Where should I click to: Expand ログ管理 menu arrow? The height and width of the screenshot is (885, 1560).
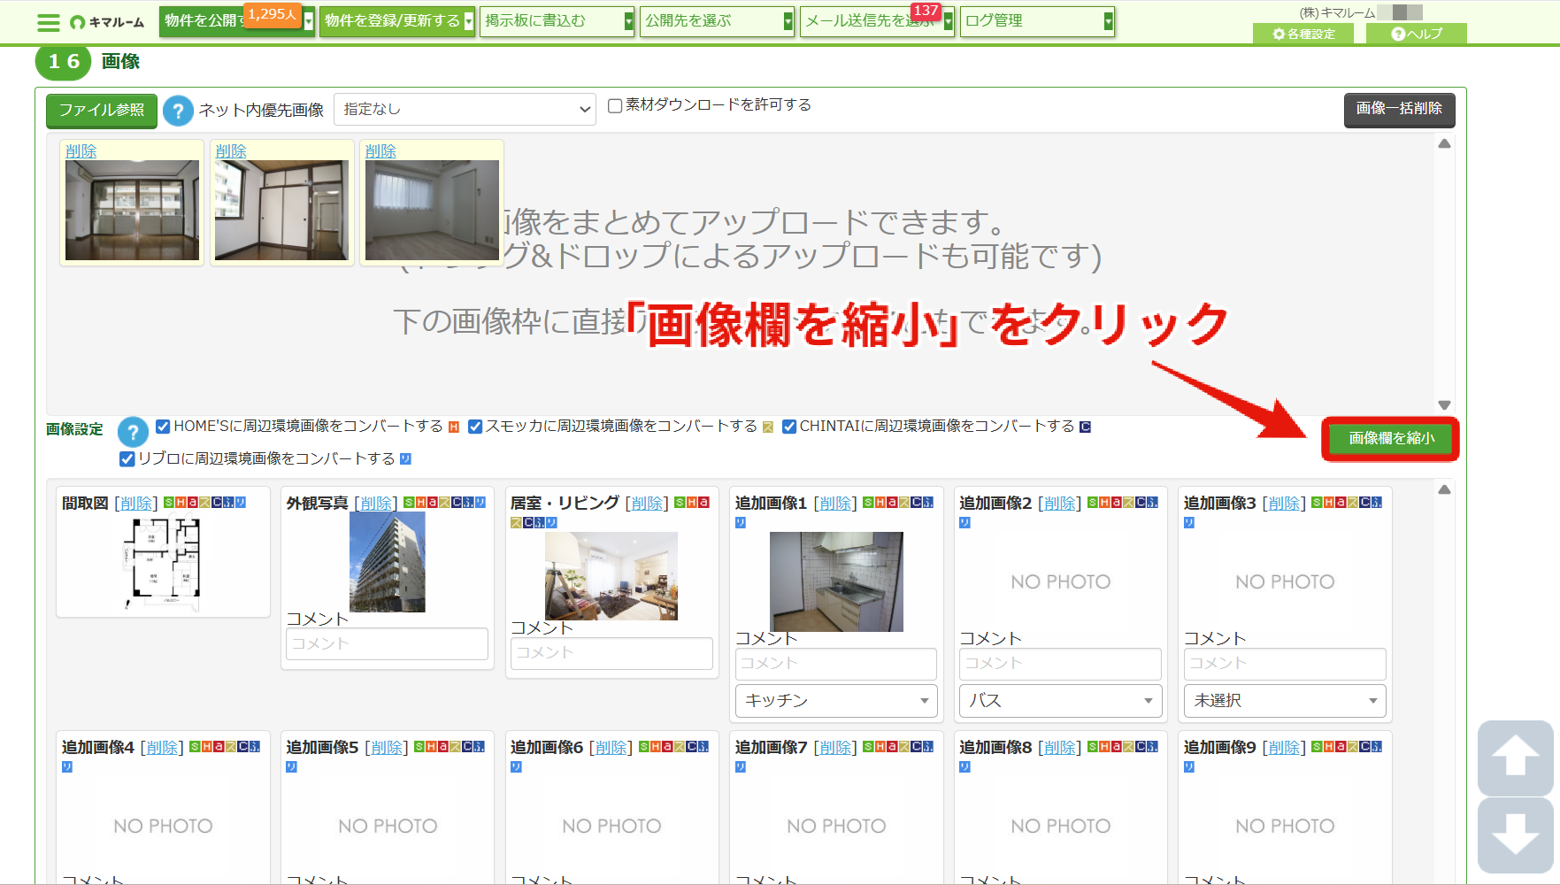click(x=1109, y=21)
